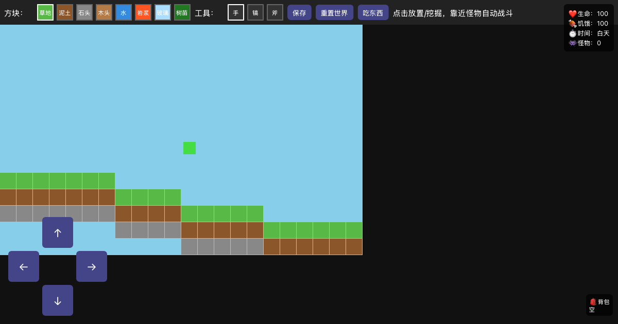
Task: Switch to the 镐 pickaxe tool
Action: [x=255, y=12]
